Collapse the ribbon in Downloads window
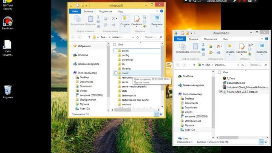The height and width of the screenshot is (153, 272). coord(262,39)
